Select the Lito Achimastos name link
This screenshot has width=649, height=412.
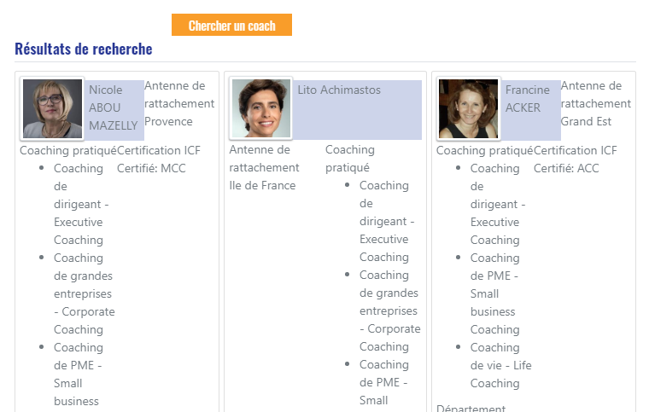[x=339, y=90]
